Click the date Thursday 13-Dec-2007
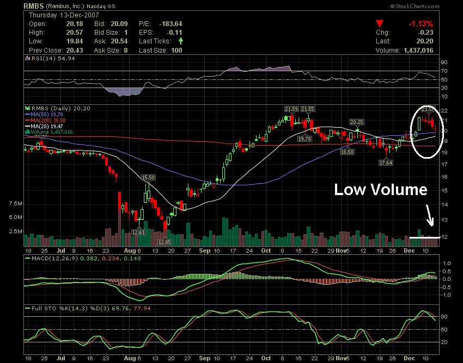 (64, 15)
